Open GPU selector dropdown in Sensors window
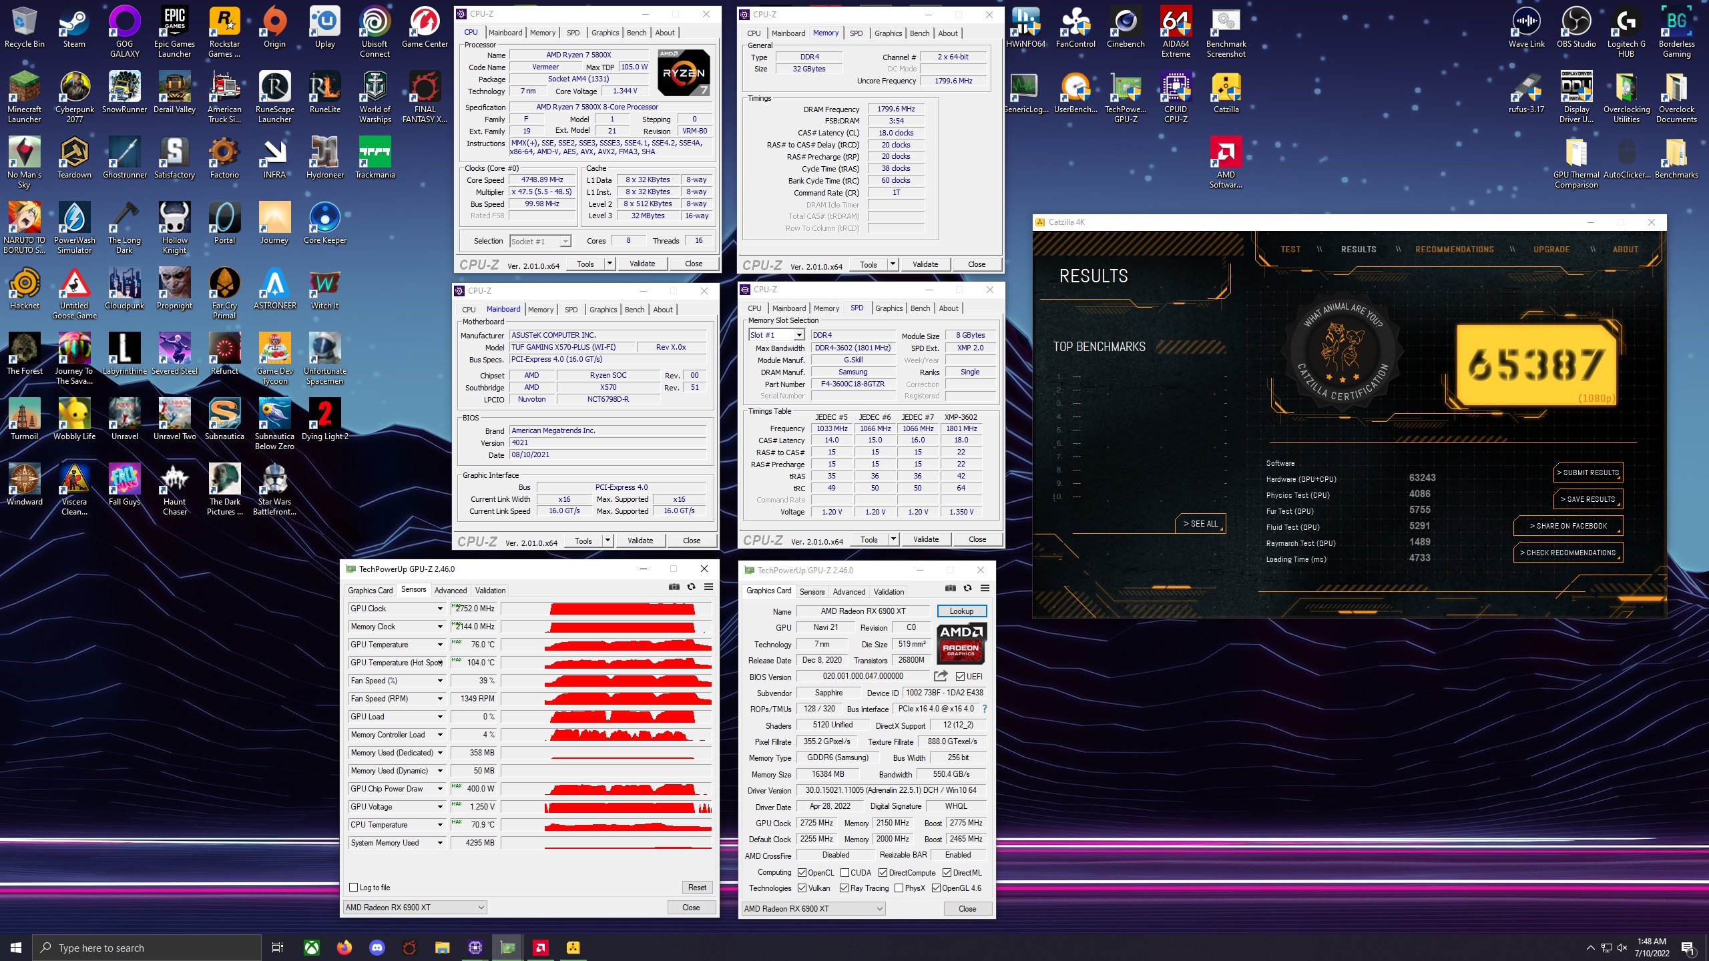Image resolution: width=1709 pixels, height=961 pixels. point(415,908)
